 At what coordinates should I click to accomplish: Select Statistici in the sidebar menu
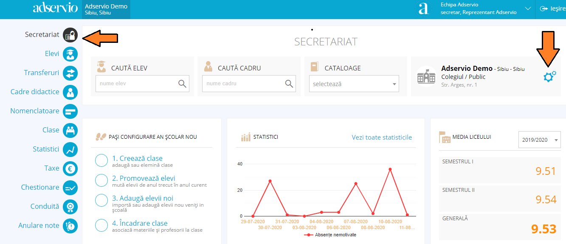pos(46,149)
